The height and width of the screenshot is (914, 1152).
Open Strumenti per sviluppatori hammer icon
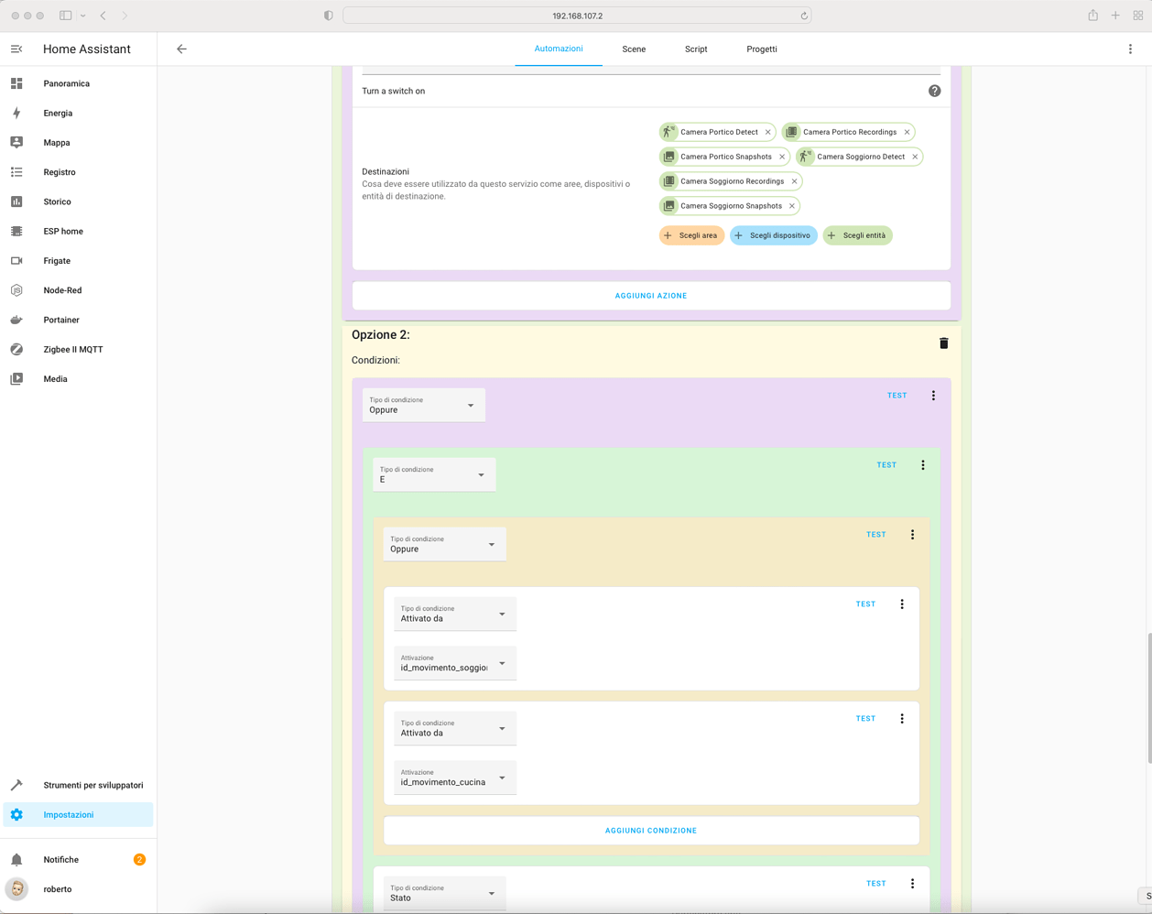pos(94,785)
